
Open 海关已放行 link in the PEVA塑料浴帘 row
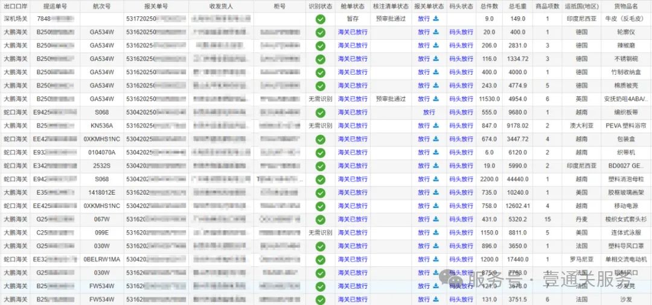click(353, 126)
